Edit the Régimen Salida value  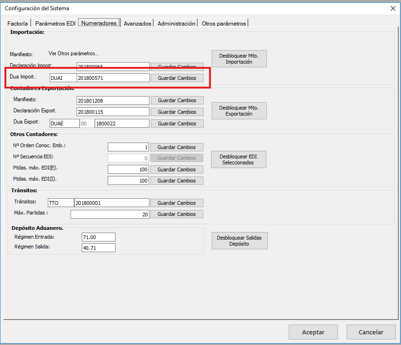tap(98, 247)
